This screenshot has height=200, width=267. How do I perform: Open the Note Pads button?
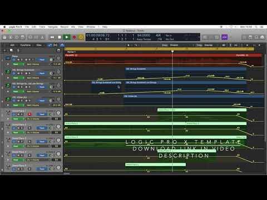250,37
